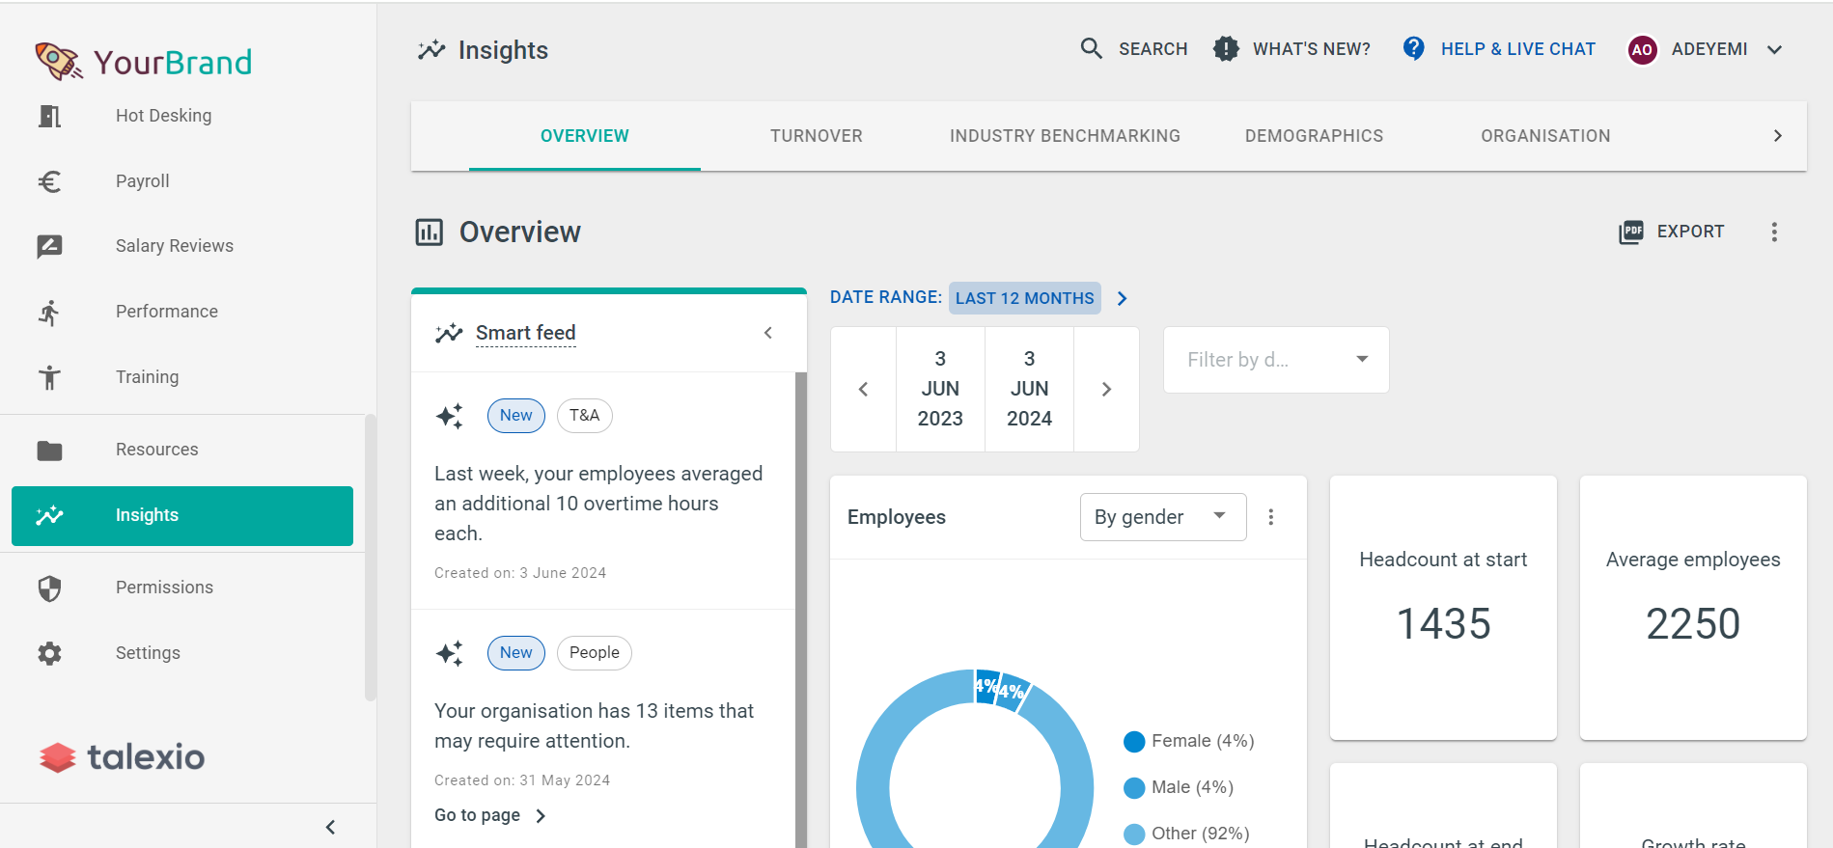Select the 3 Jun 2024 end date
Screen dimensions: 1833x848
1029,389
